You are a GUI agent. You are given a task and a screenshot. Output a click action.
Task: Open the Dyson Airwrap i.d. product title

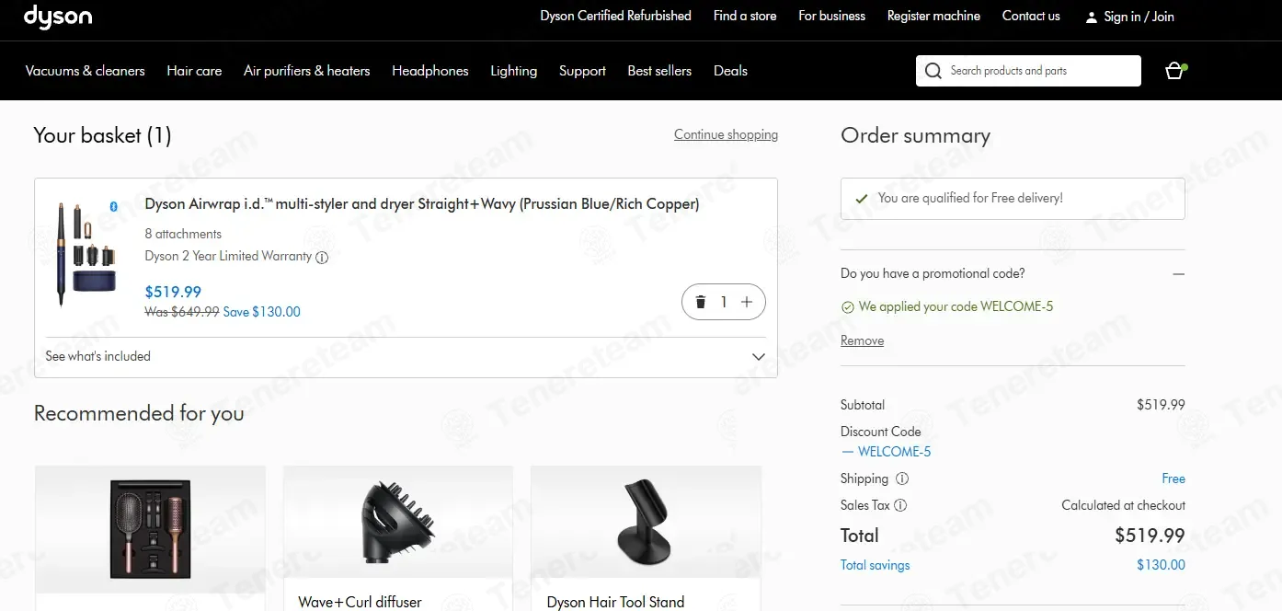click(422, 204)
